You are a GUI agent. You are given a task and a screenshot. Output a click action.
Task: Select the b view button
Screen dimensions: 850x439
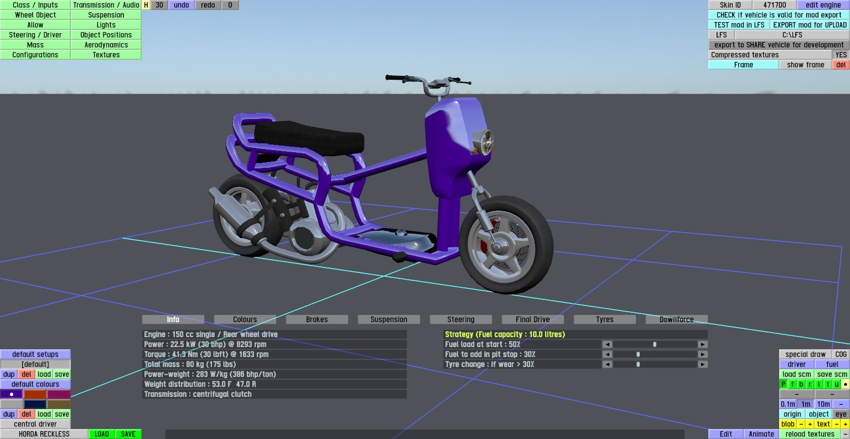pos(801,384)
